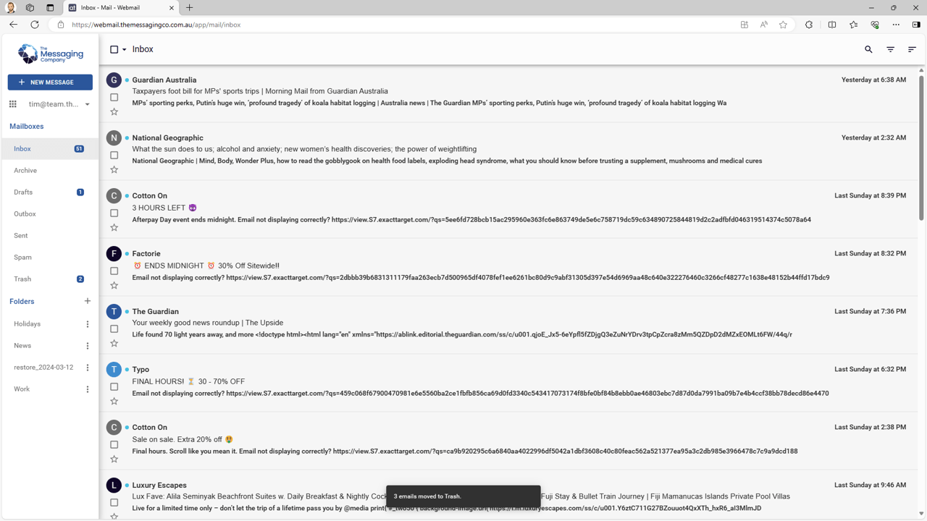Click the NEW MESSAGE button
The width and height of the screenshot is (927, 521).
[x=50, y=82]
